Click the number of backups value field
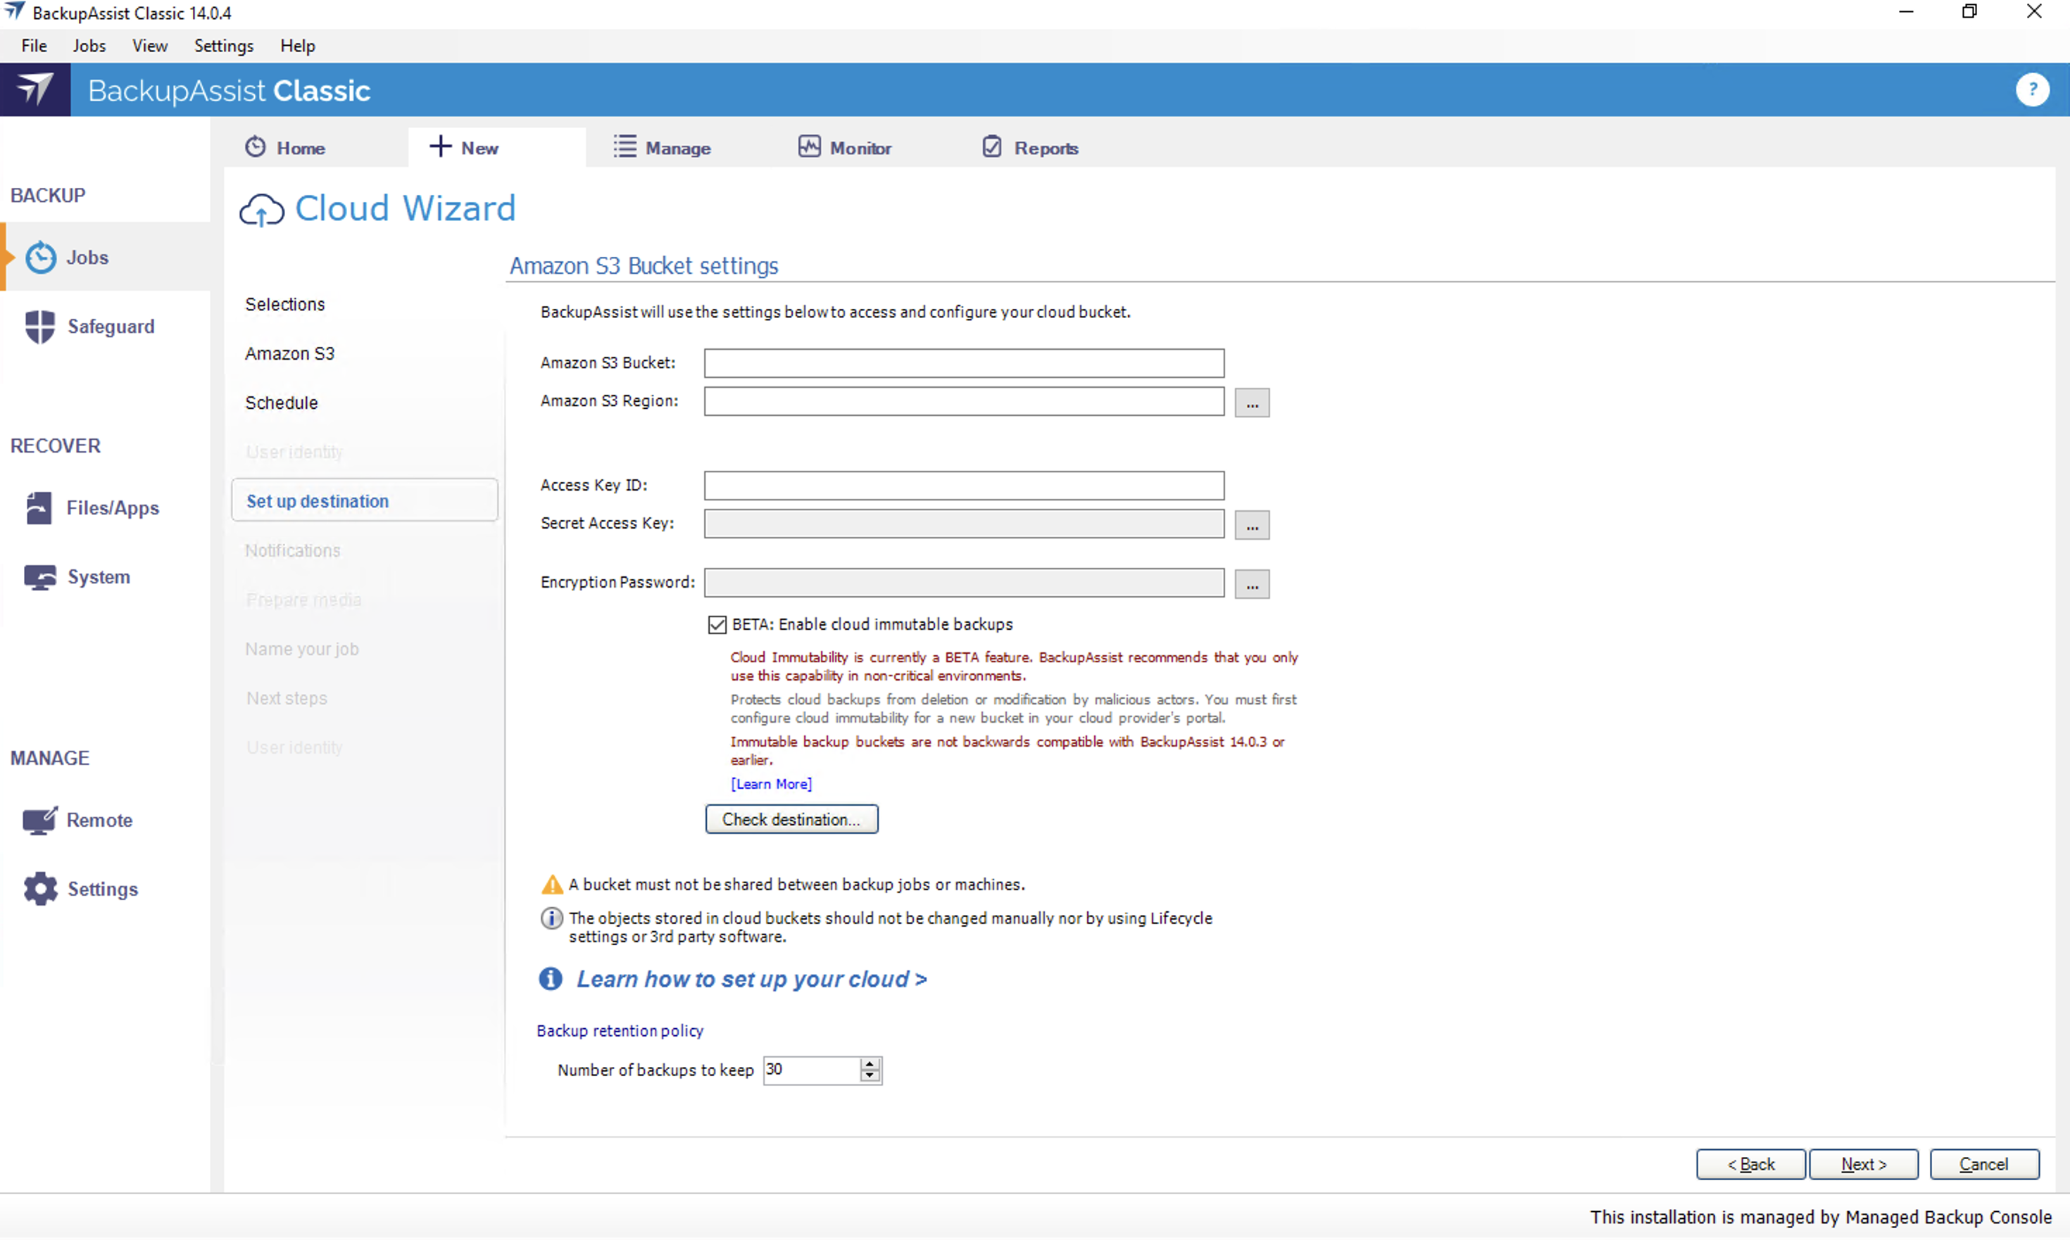 pyautogui.click(x=811, y=1070)
